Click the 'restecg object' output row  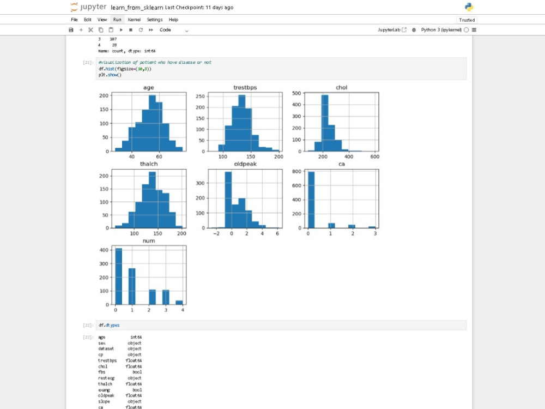pyautogui.click(x=120, y=378)
